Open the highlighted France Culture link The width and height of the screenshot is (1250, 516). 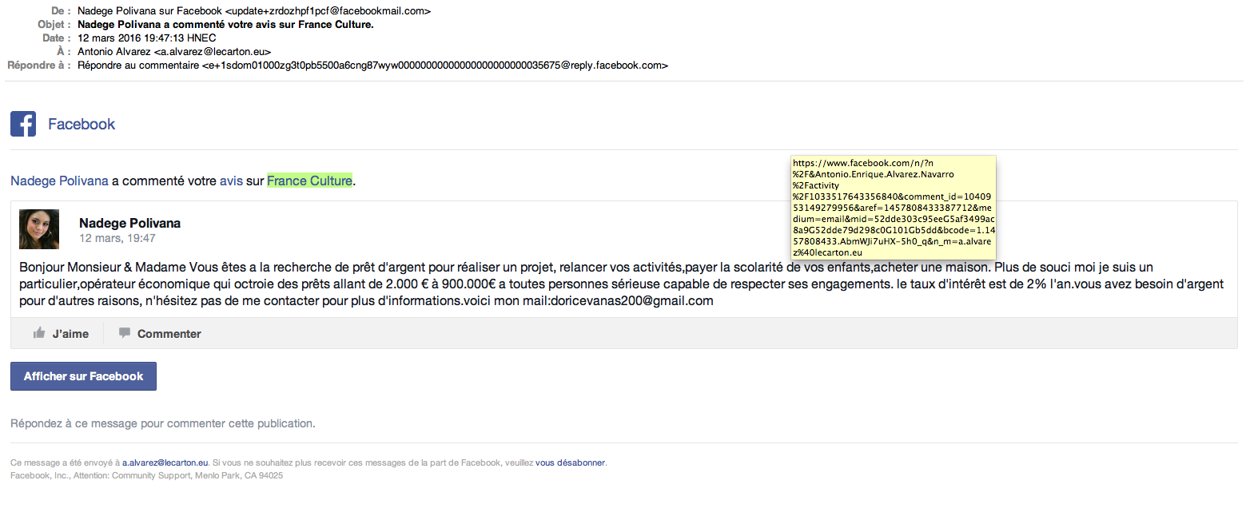click(x=309, y=181)
